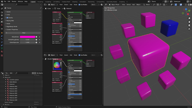
Task: Select Material.004 in the outliner
Action: pyautogui.click(x=13, y=91)
